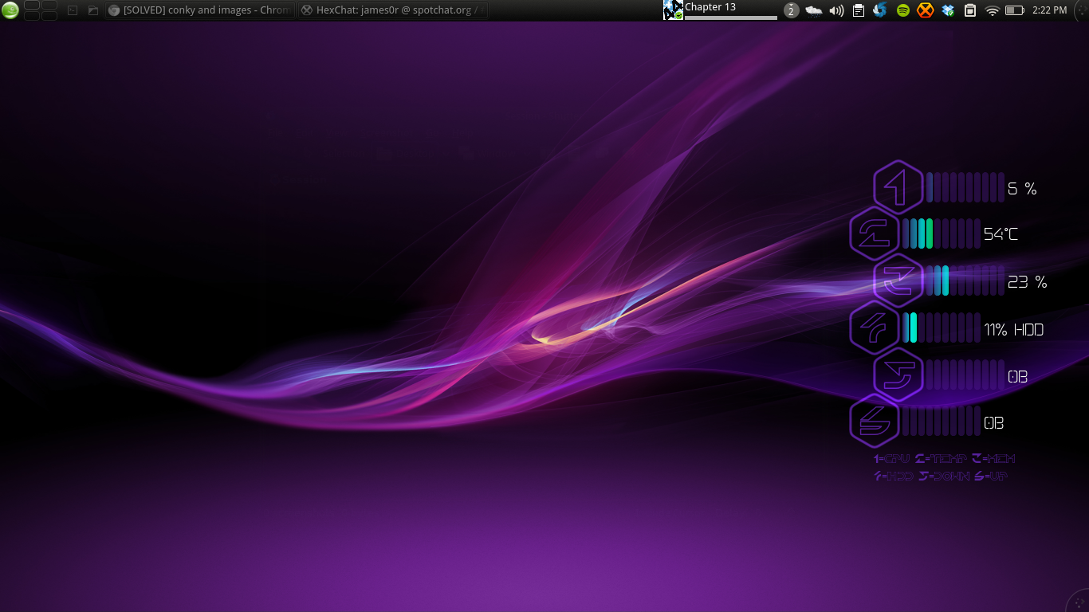Open the calendar from the 2:22 PM clock
Screen dimensions: 1089x612
1049,10
